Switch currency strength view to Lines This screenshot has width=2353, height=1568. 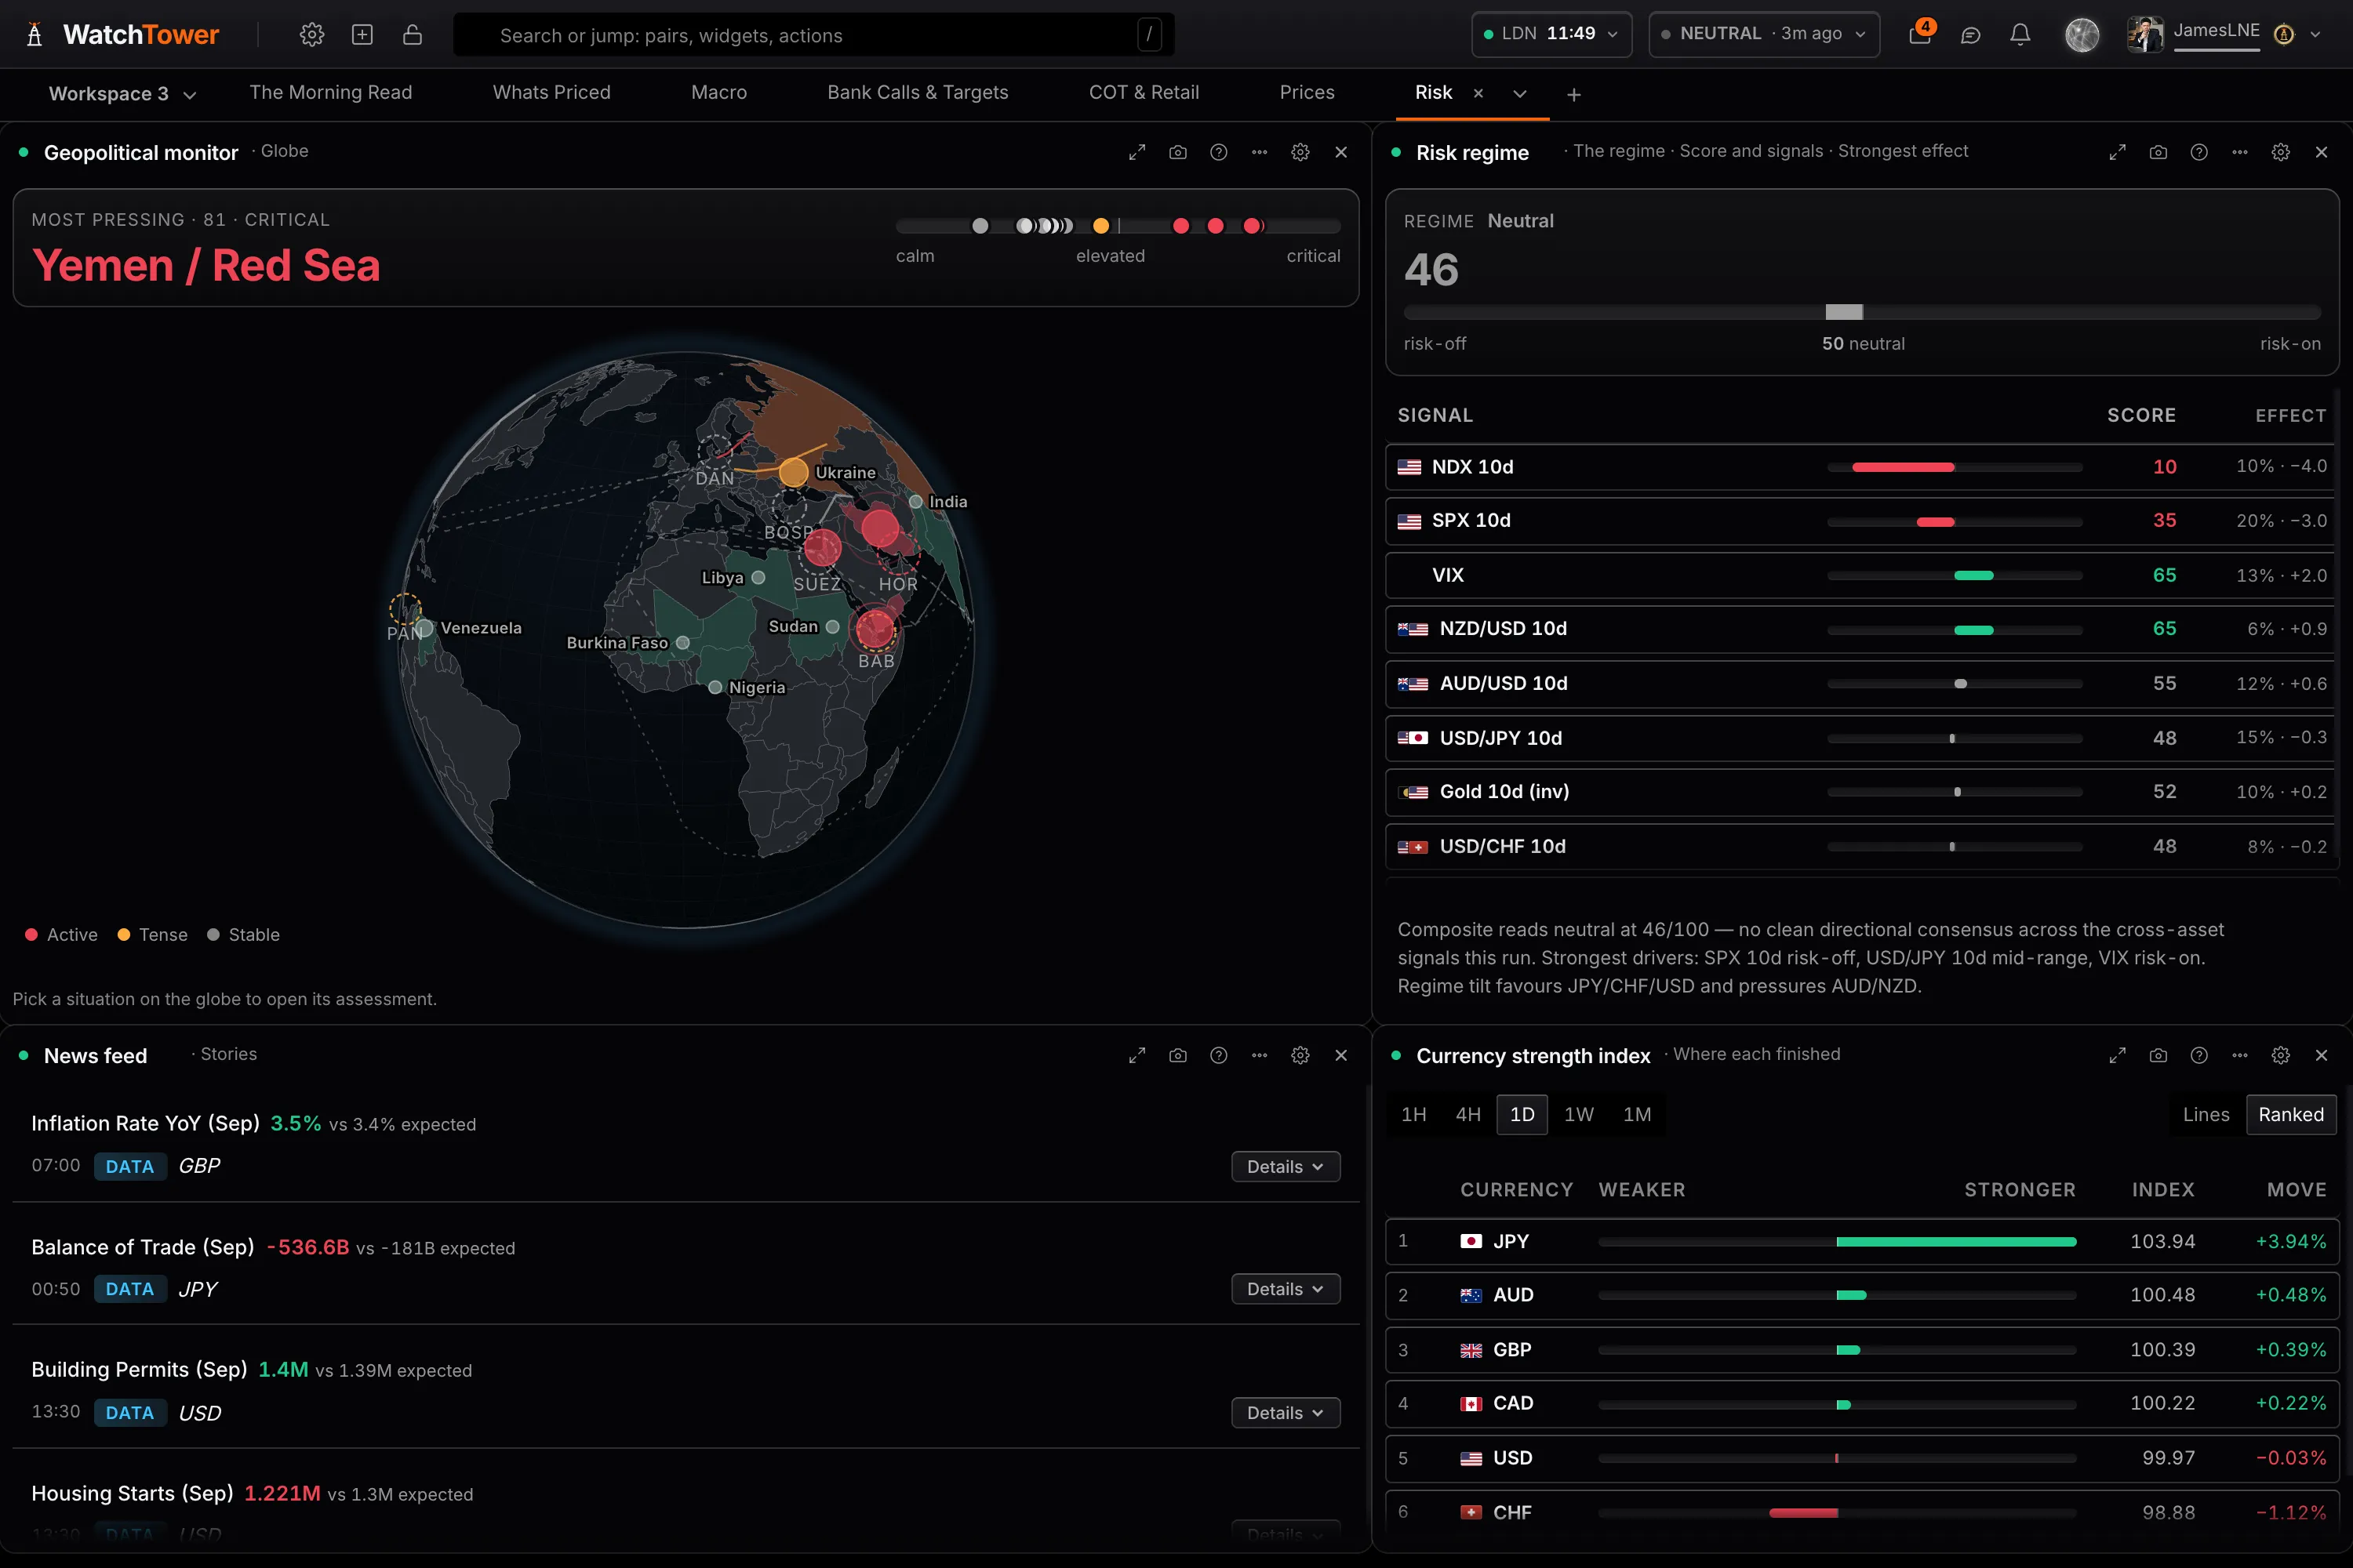[2206, 1114]
